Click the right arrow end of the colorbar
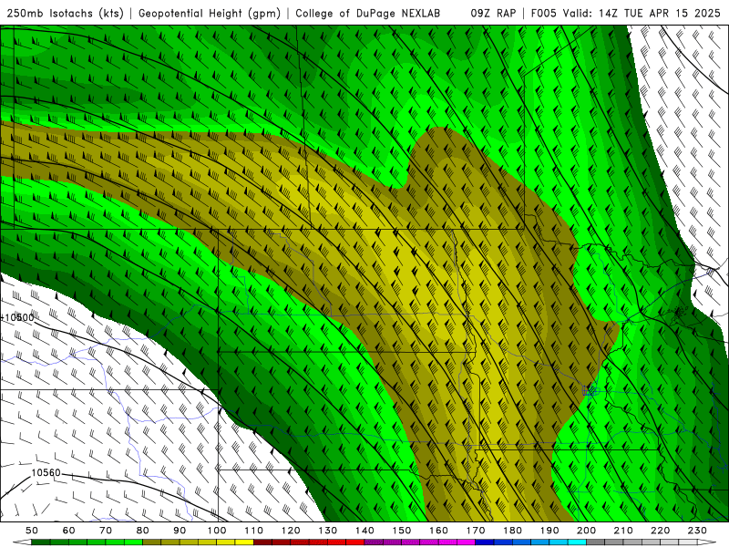The height and width of the screenshot is (547, 729). pyautogui.click(x=707, y=542)
